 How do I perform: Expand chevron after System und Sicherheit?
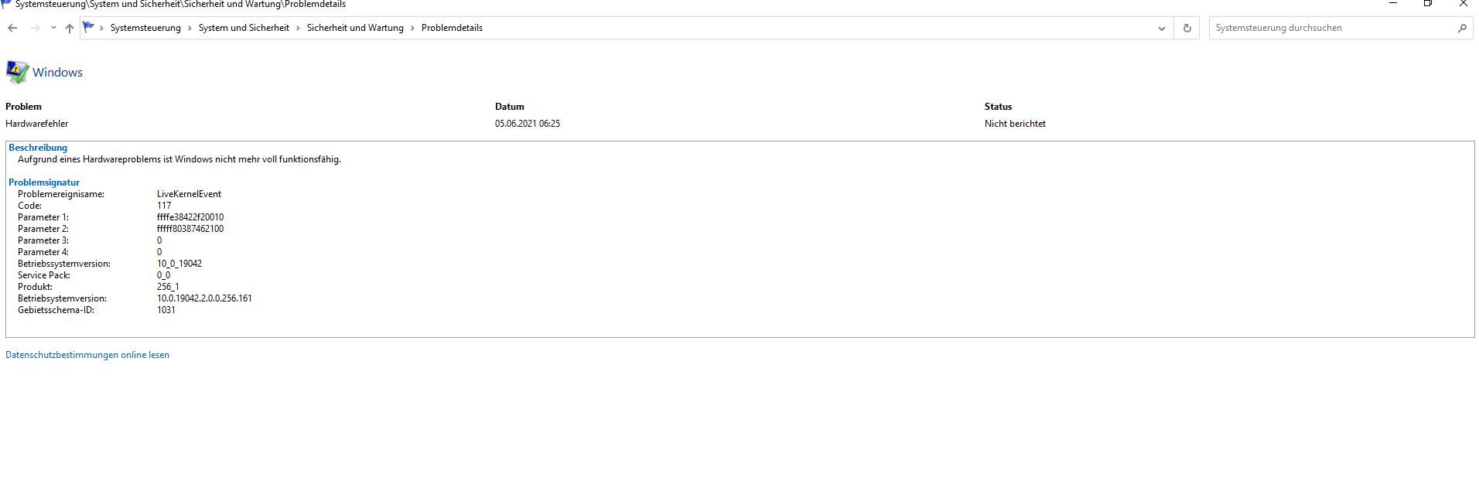(298, 28)
